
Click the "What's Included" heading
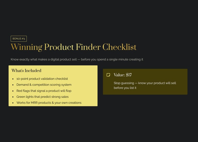[26, 70]
